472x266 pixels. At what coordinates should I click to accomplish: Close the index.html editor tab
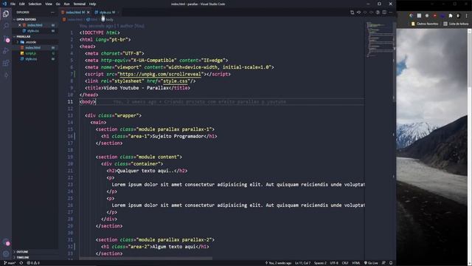point(88,13)
